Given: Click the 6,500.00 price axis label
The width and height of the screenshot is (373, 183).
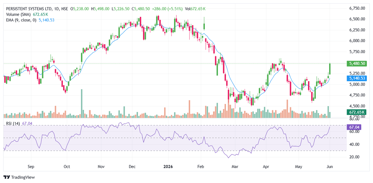Looking at the screenshot, I should (x=357, y=19).
